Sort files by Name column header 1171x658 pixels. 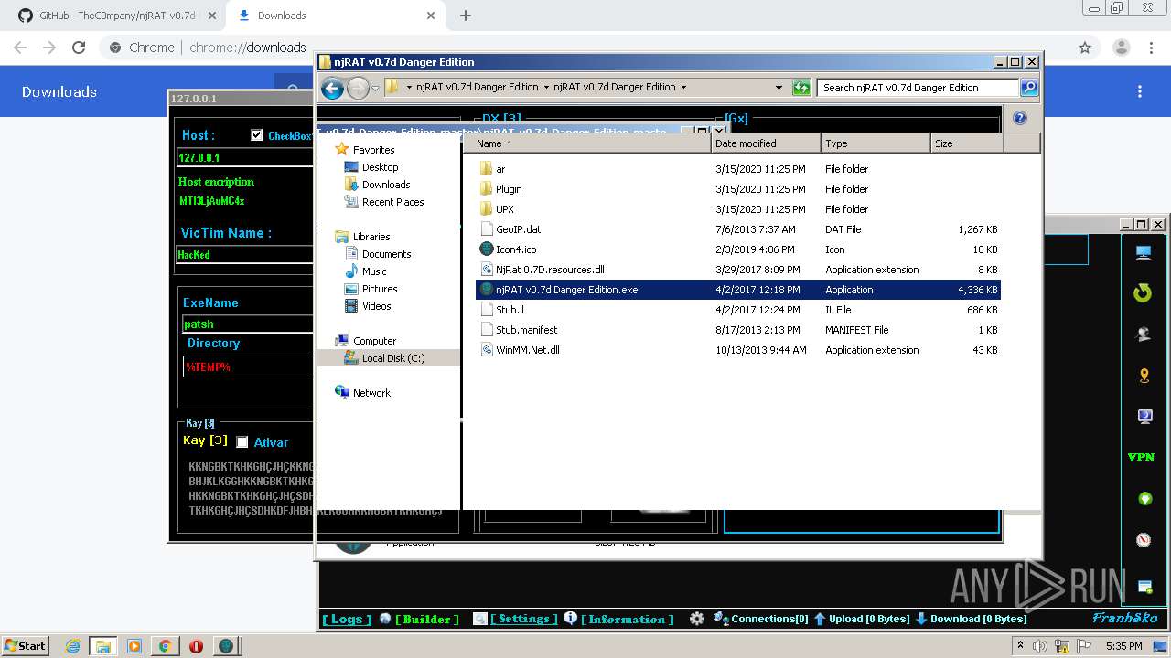[x=586, y=143]
